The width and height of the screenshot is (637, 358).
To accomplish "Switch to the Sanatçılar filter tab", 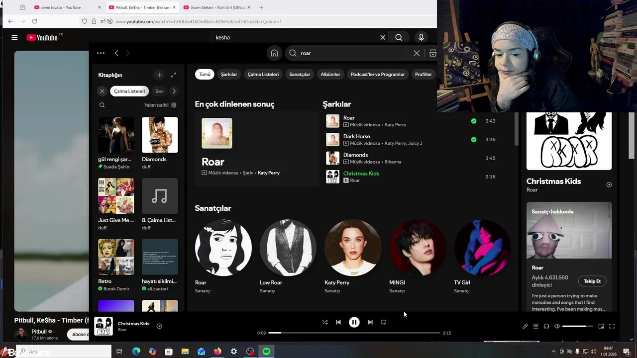I will pos(300,74).
